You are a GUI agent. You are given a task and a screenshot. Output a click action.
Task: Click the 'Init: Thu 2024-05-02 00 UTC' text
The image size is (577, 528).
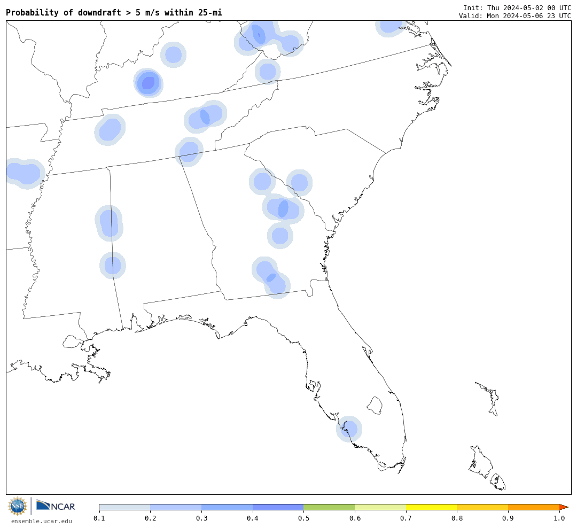click(x=517, y=7)
